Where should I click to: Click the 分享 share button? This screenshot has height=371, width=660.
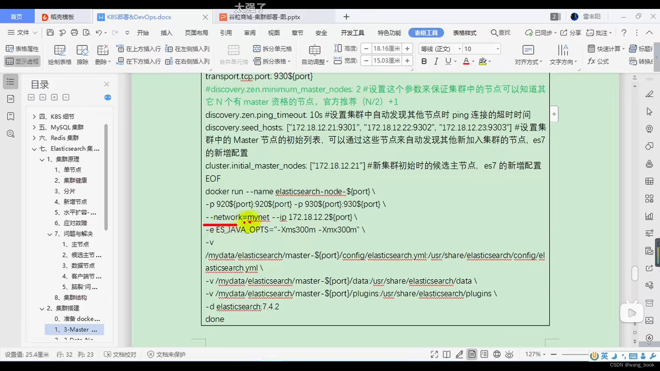[570, 33]
